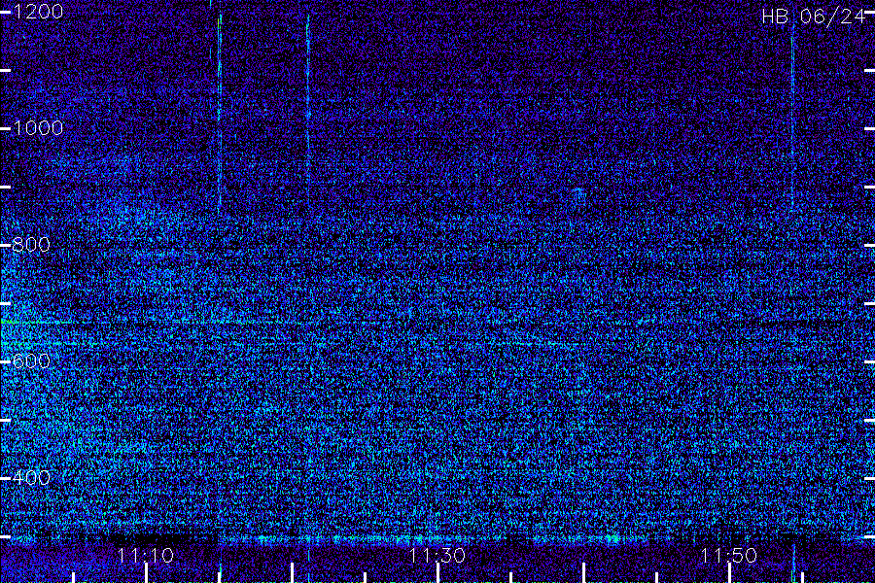Click the 11:30 time axis label
The width and height of the screenshot is (875, 583).
437,555
